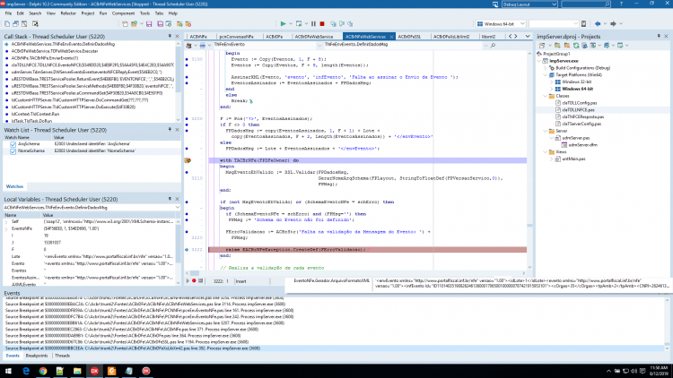Screen dimensions: 673x378
Task: Click the red Stop program button
Action: pos(322,24)
